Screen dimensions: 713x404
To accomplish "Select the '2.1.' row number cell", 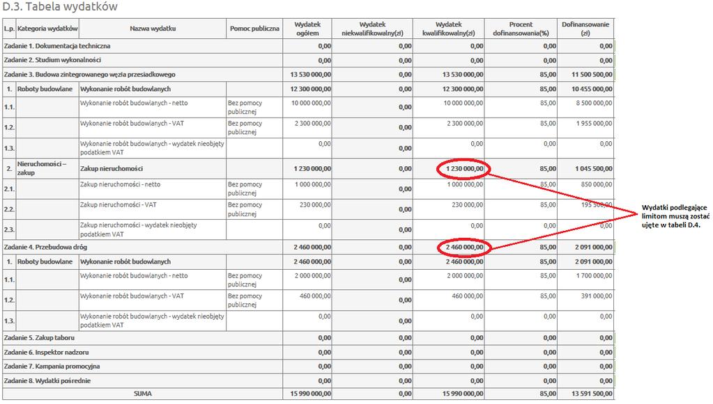I will tap(9, 188).
